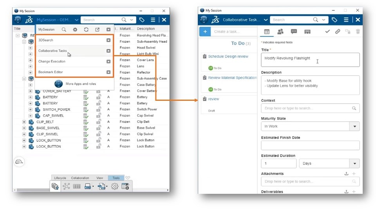Click the More Apps and roles compass icon
The width and height of the screenshot is (376, 211).
point(58,84)
